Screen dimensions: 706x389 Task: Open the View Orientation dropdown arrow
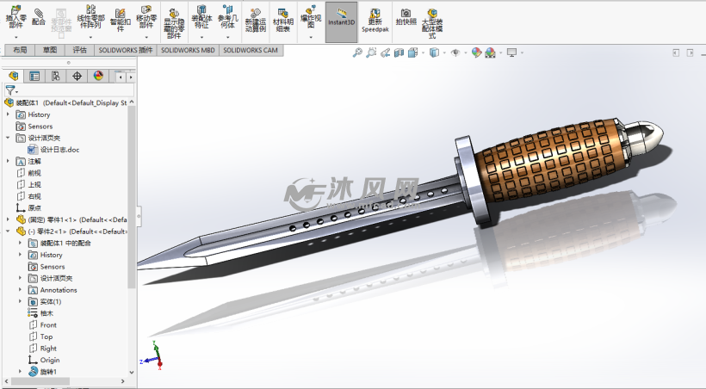click(x=423, y=52)
